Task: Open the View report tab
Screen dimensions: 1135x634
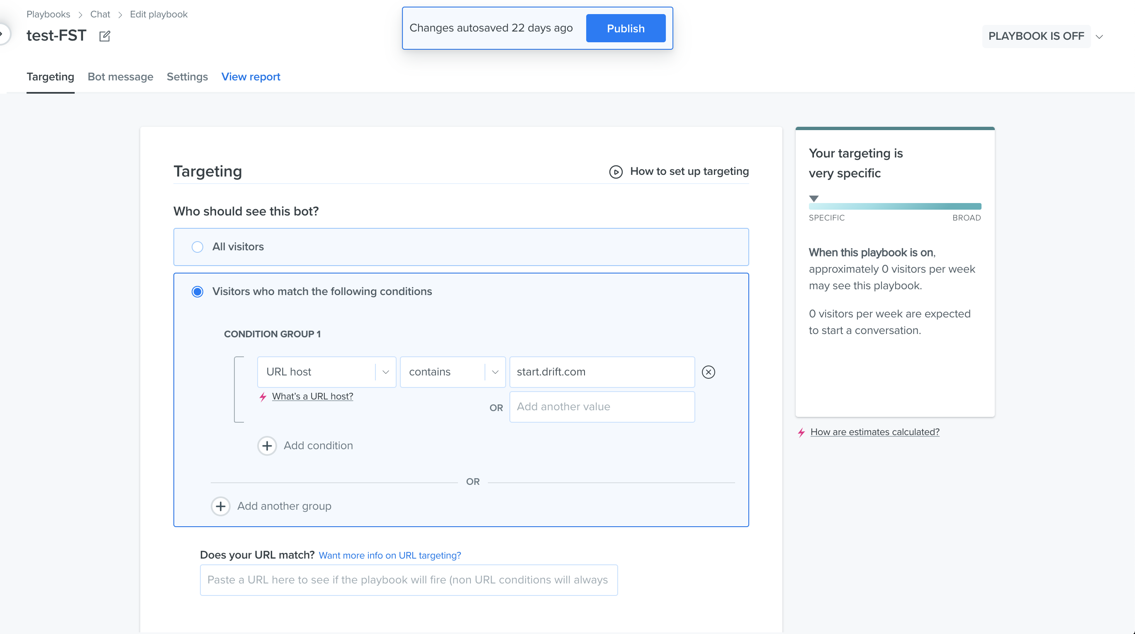Action: [x=251, y=77]
